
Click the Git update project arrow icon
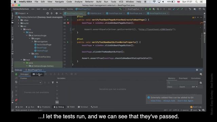pos(174,9)
